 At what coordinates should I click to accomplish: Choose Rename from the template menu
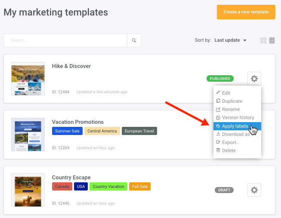[x=231, y=109]
